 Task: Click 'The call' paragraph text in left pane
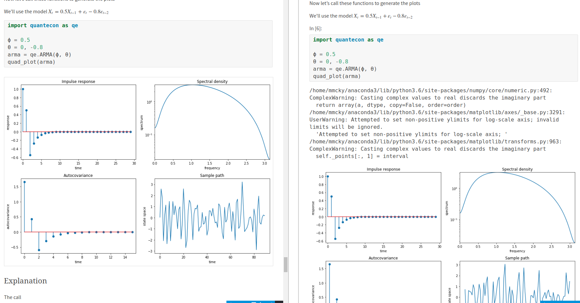coord(13,297)
